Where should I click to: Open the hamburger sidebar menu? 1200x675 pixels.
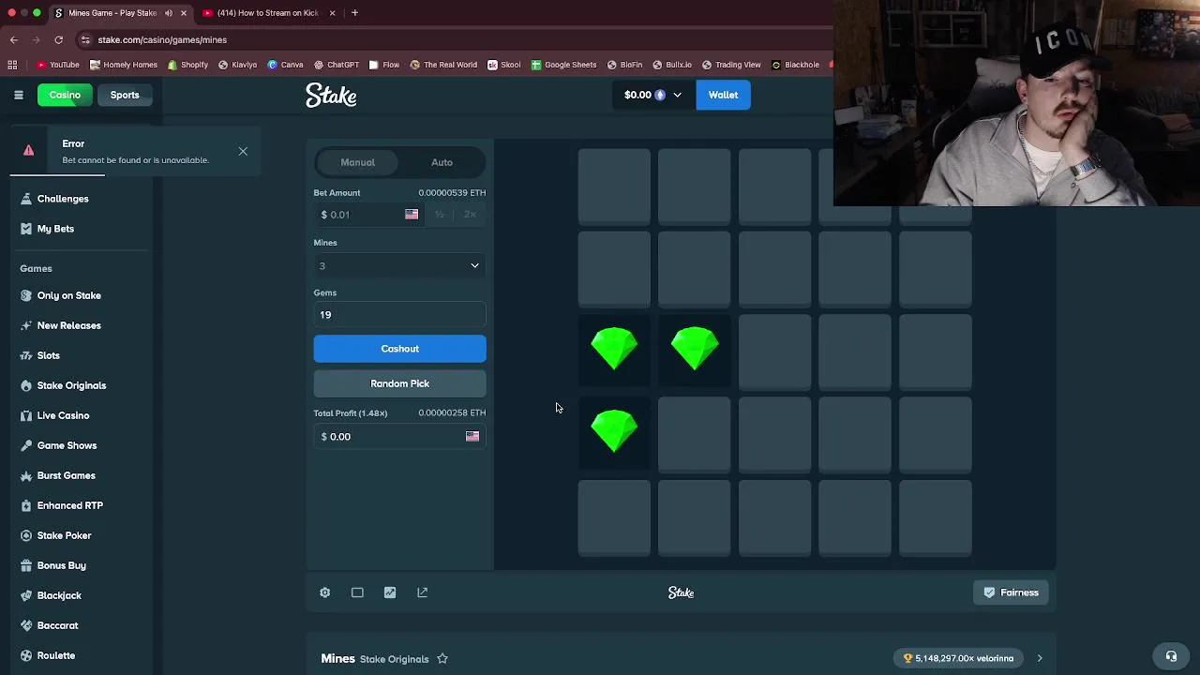(x=19, y=95)
